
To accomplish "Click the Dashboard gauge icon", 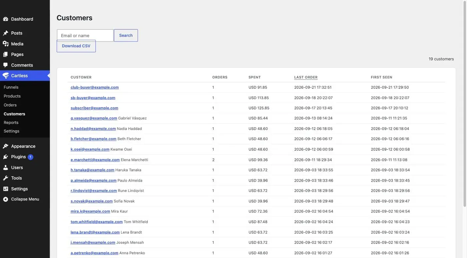I will [x=6, y=19].
